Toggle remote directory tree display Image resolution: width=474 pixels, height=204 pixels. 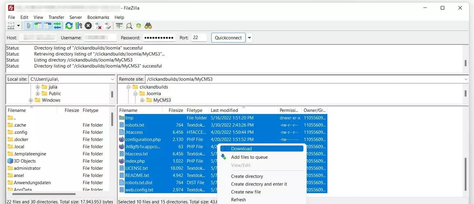pyautogui.click(x=48, y=26)
